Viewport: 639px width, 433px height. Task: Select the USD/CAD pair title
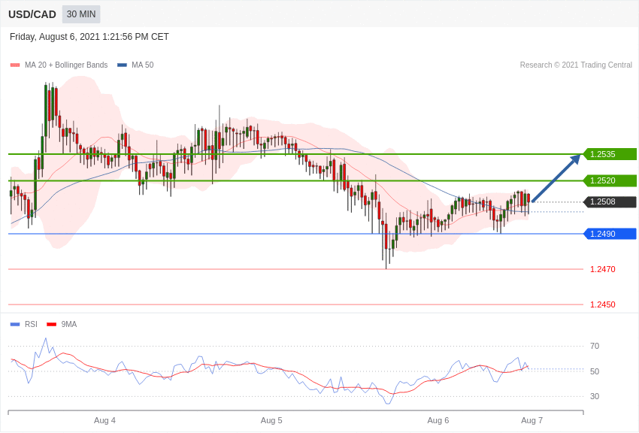(32, 14)
